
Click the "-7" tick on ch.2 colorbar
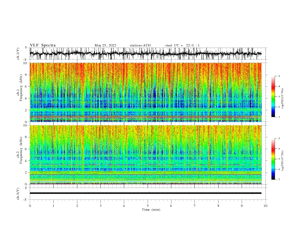click(278, 179)
